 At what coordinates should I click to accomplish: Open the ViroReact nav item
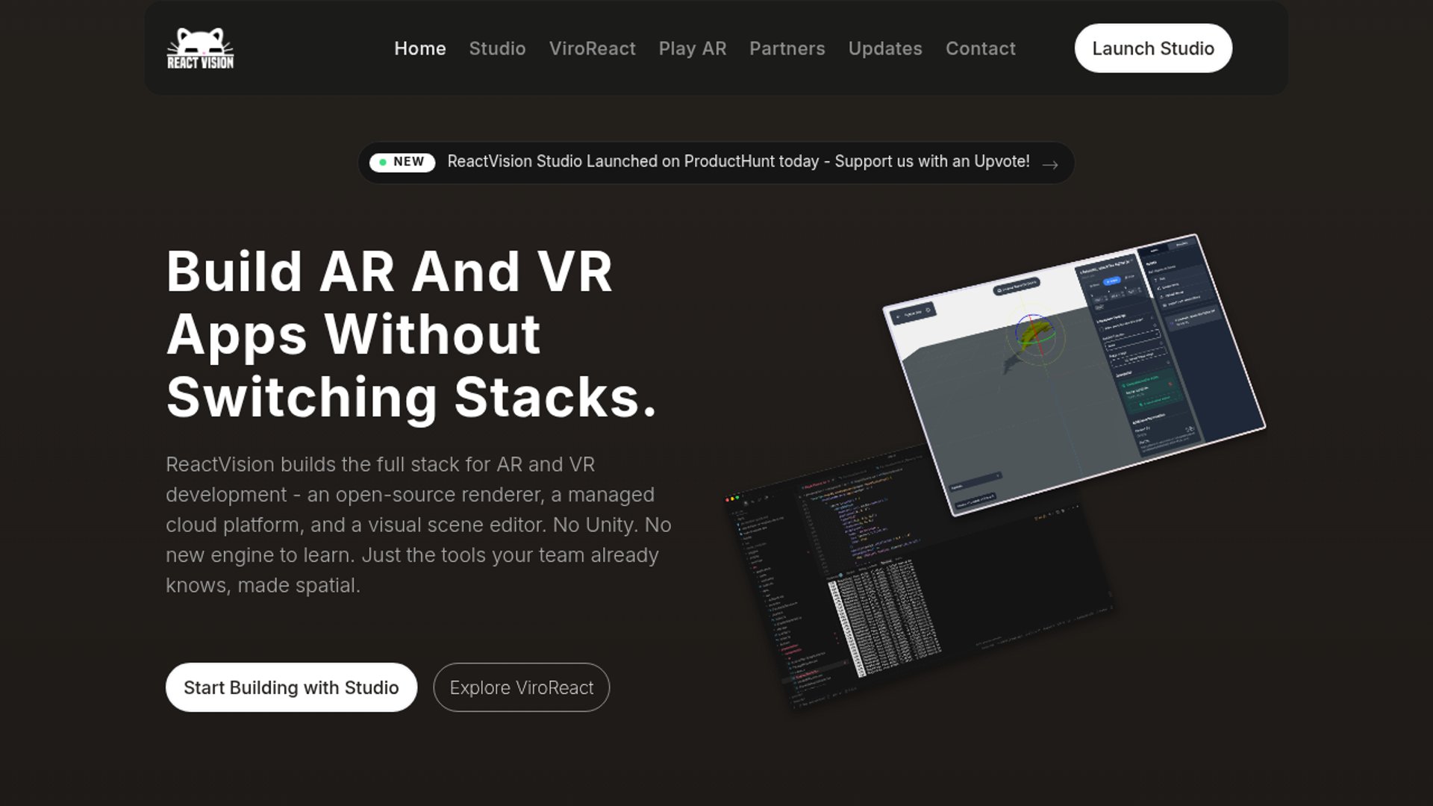(x=592, y=49)
